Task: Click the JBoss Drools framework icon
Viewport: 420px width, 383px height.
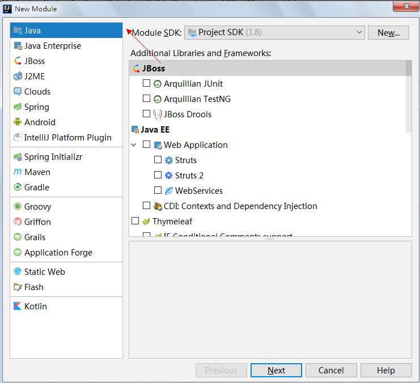Action: [x=158, y=114]
